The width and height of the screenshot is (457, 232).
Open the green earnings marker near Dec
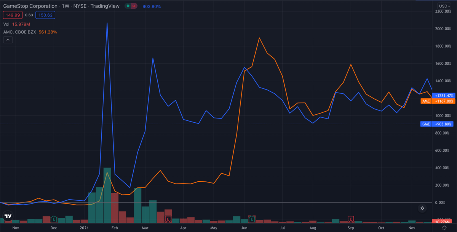pos(54,219)
